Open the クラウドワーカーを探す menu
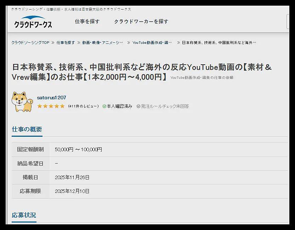The height and width of the screenshot is (230, 295). click(141, 22)
